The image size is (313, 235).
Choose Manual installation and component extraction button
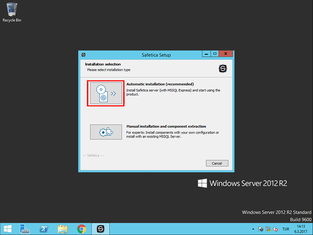(x=106, y=132)
